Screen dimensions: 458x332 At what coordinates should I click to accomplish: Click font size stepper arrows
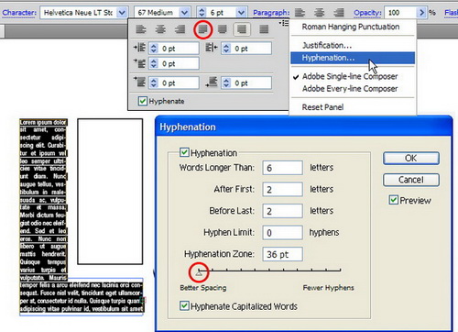pos(202,13)
